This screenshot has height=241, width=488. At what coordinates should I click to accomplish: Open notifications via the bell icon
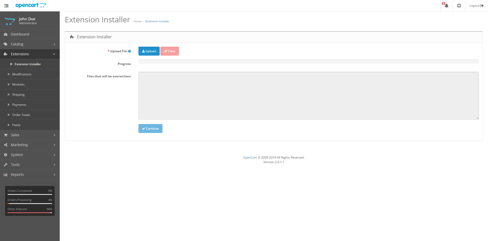[446, 5]
